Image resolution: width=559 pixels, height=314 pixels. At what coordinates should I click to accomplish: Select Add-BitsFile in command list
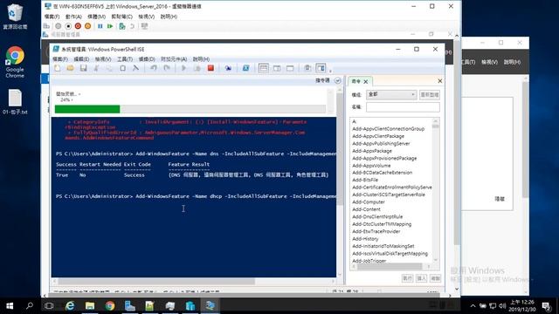pos(365,180)
